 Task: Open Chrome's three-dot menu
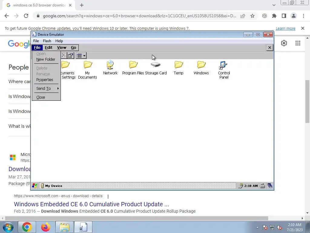(x=303, y=16)
